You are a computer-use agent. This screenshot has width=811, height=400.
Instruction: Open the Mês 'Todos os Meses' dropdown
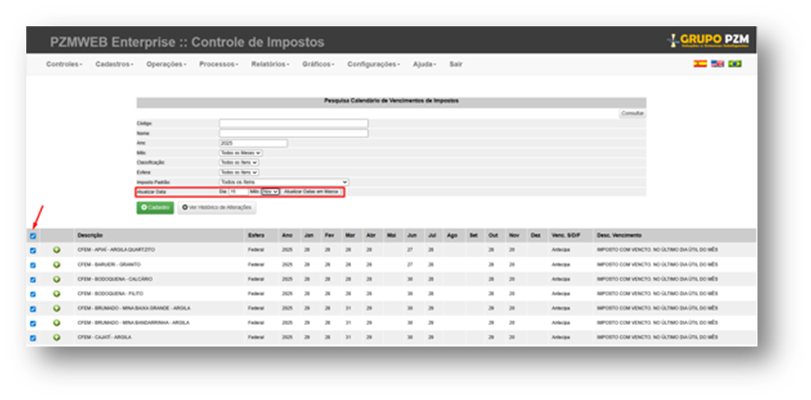point(240,153)
